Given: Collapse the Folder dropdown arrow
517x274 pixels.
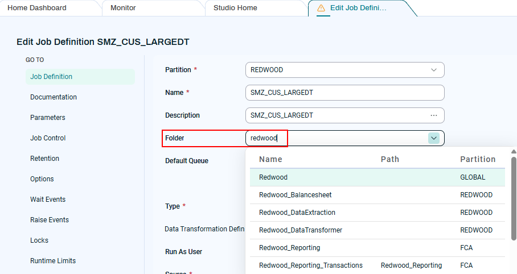Looking at the screenshot, I should 433,138.
